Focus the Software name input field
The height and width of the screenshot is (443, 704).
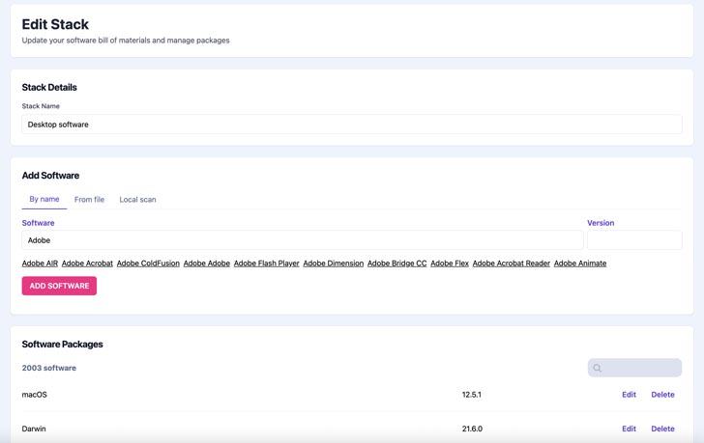pos(302,240)
